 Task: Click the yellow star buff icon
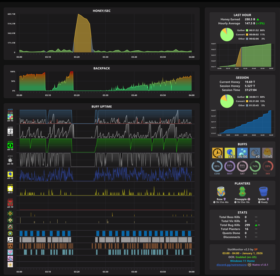click(10, 189)
